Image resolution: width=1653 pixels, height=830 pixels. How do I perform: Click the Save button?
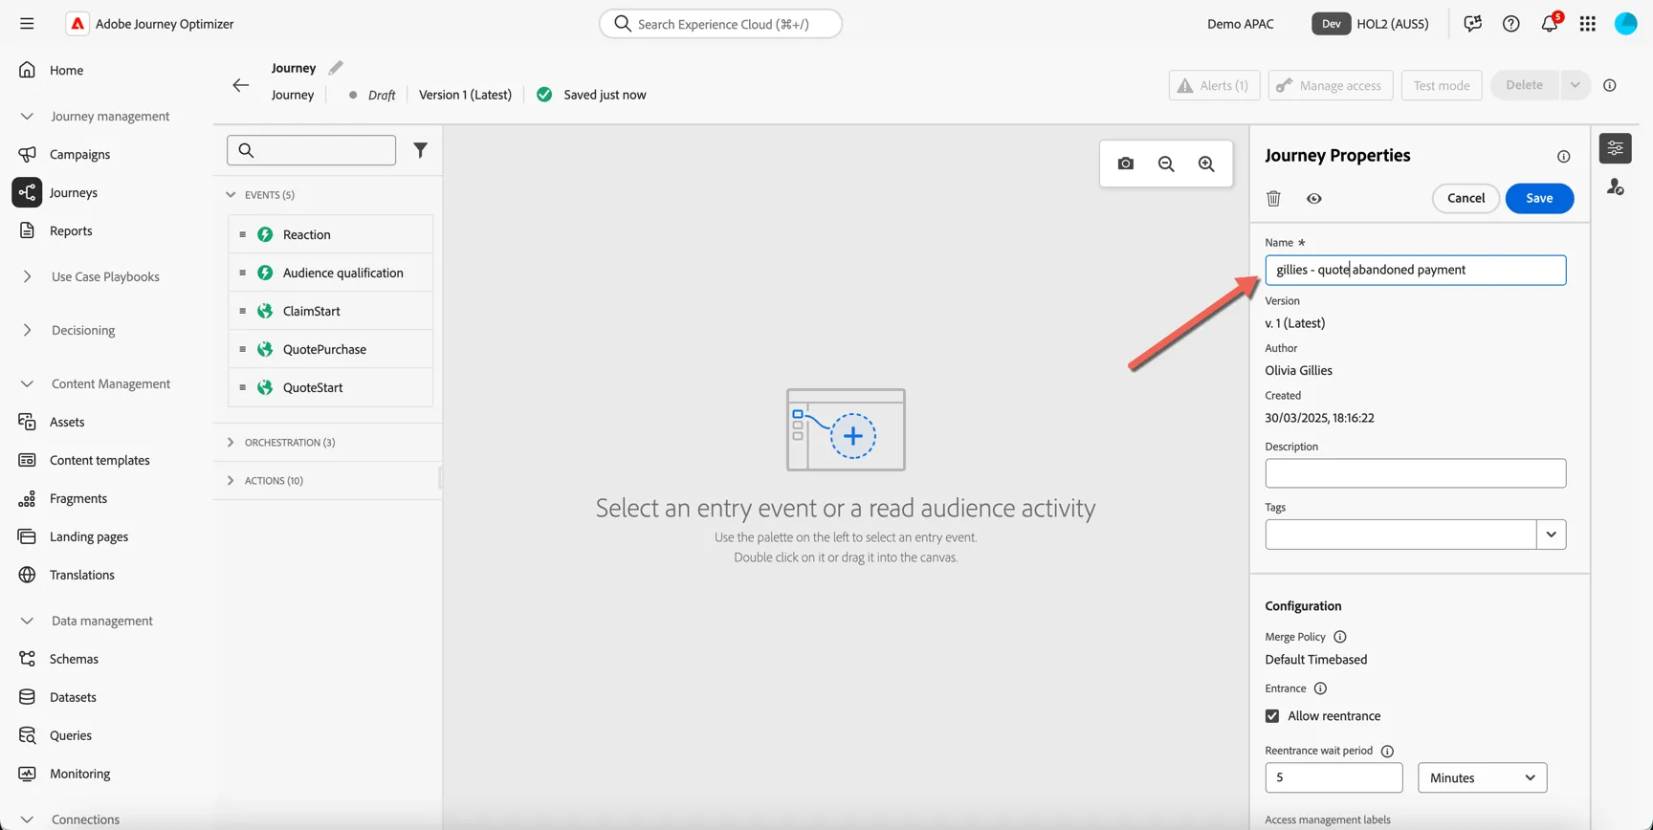coord(1539,198)
